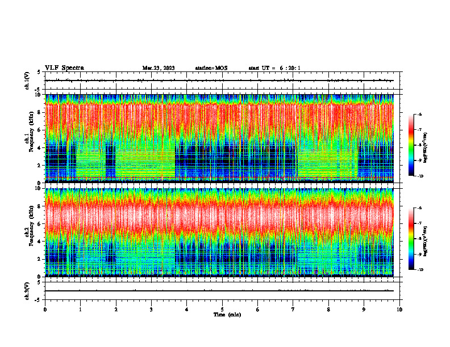Image resolution: width=450 pixels, height=347 pixels.
Task: Click the log(PSD) title beside ch.2 color bar
Action: coord(426,242)
